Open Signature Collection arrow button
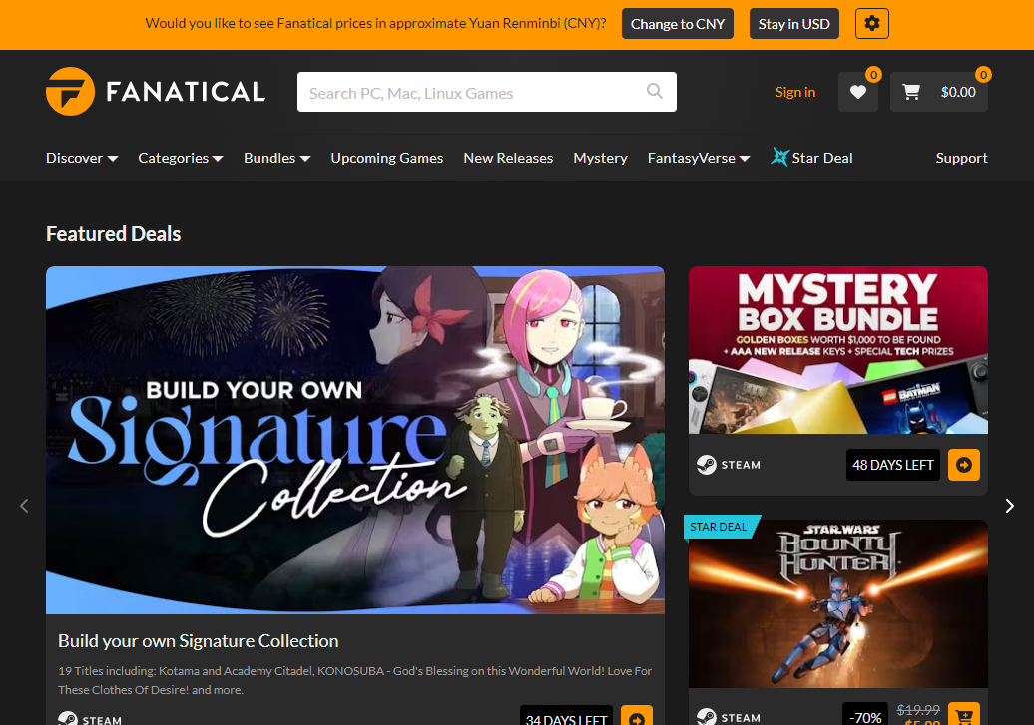Screen dimensions: 1034x725 tap(637, 716)
